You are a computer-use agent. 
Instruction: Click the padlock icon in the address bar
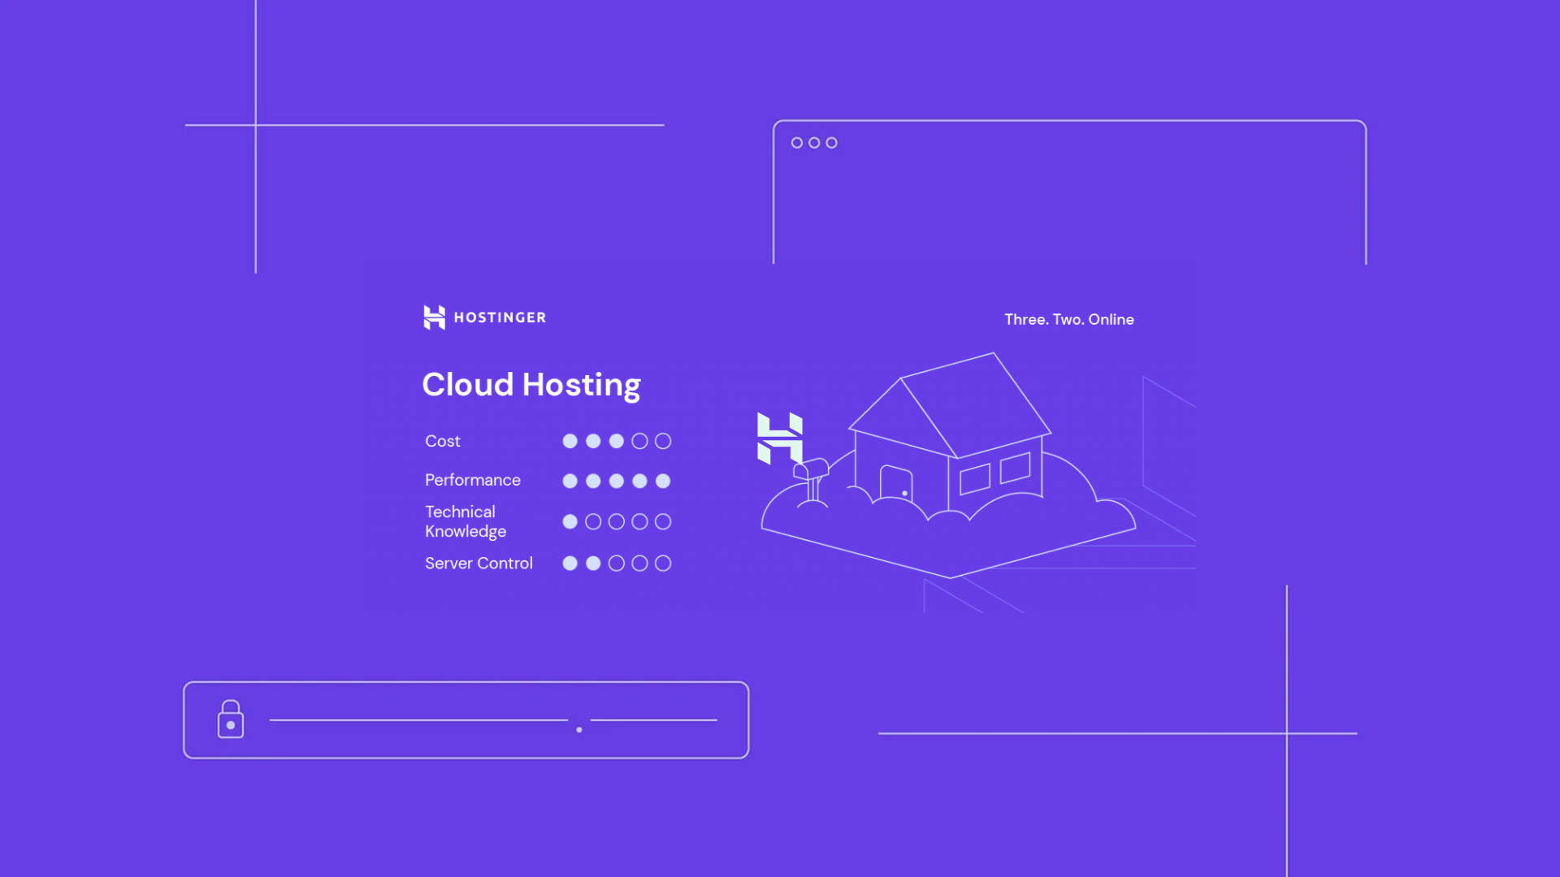230,719
